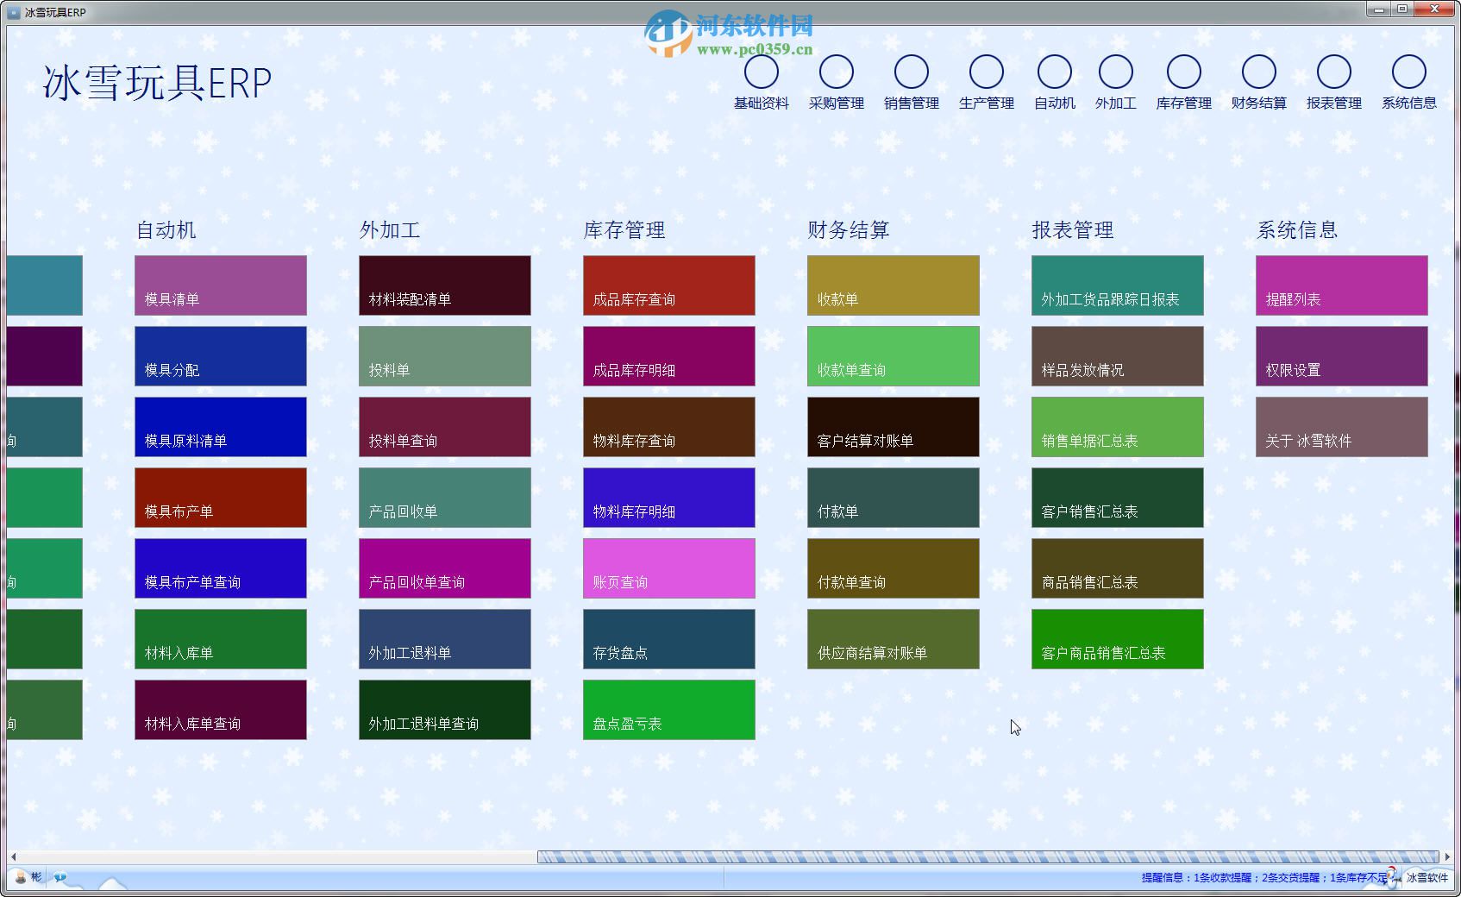This screenshot has width=1461, height=897.
Task: Click the 提醒信息 reminder text in status bar
Action: tap(1264, 877)
